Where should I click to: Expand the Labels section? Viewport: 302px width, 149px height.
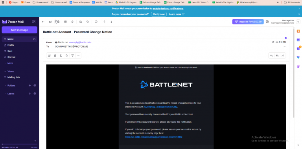tap(5, 94)
